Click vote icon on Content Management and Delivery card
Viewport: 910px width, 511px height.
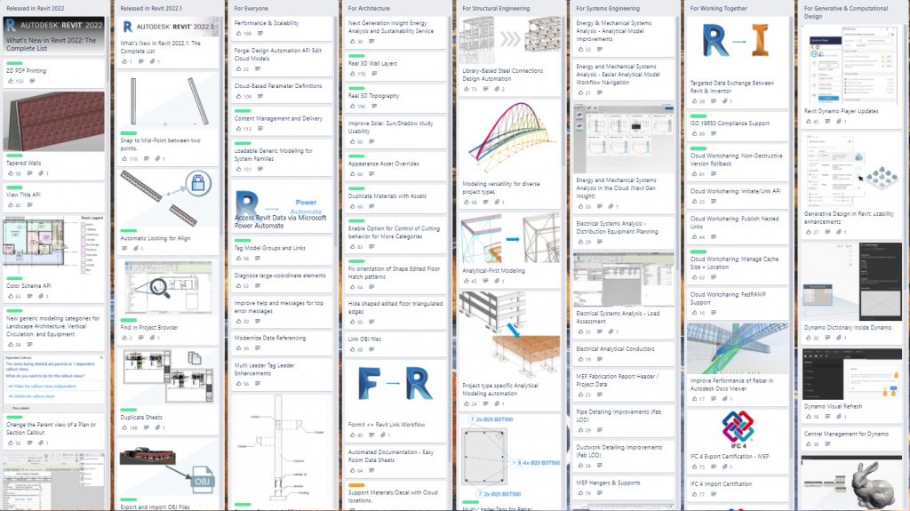click(238, 129)
